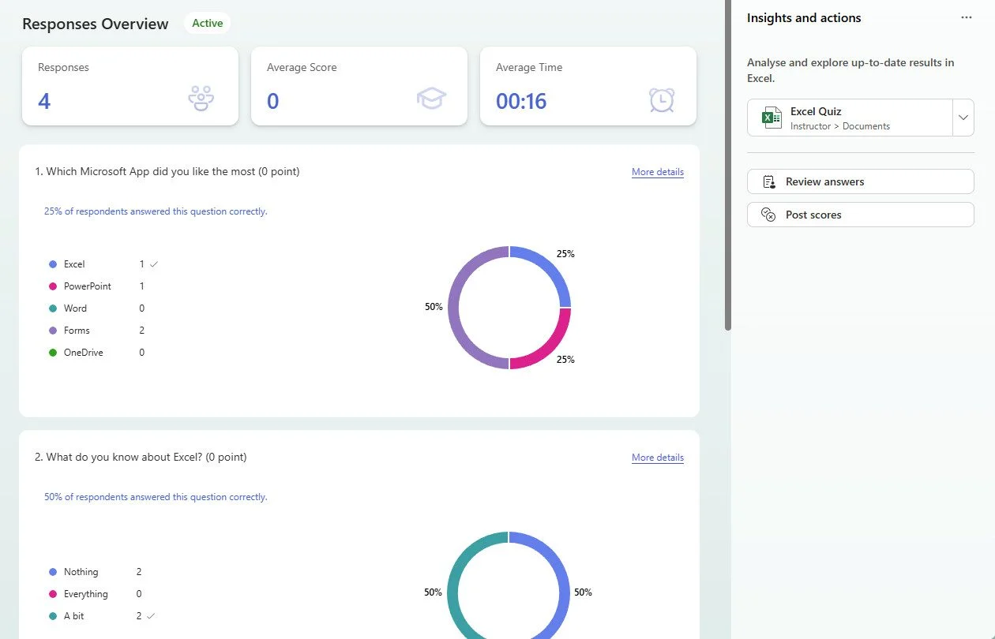The image size is (995, 639).
Task: Click the Instructor > Documents path text
Action: coord(840,126)
